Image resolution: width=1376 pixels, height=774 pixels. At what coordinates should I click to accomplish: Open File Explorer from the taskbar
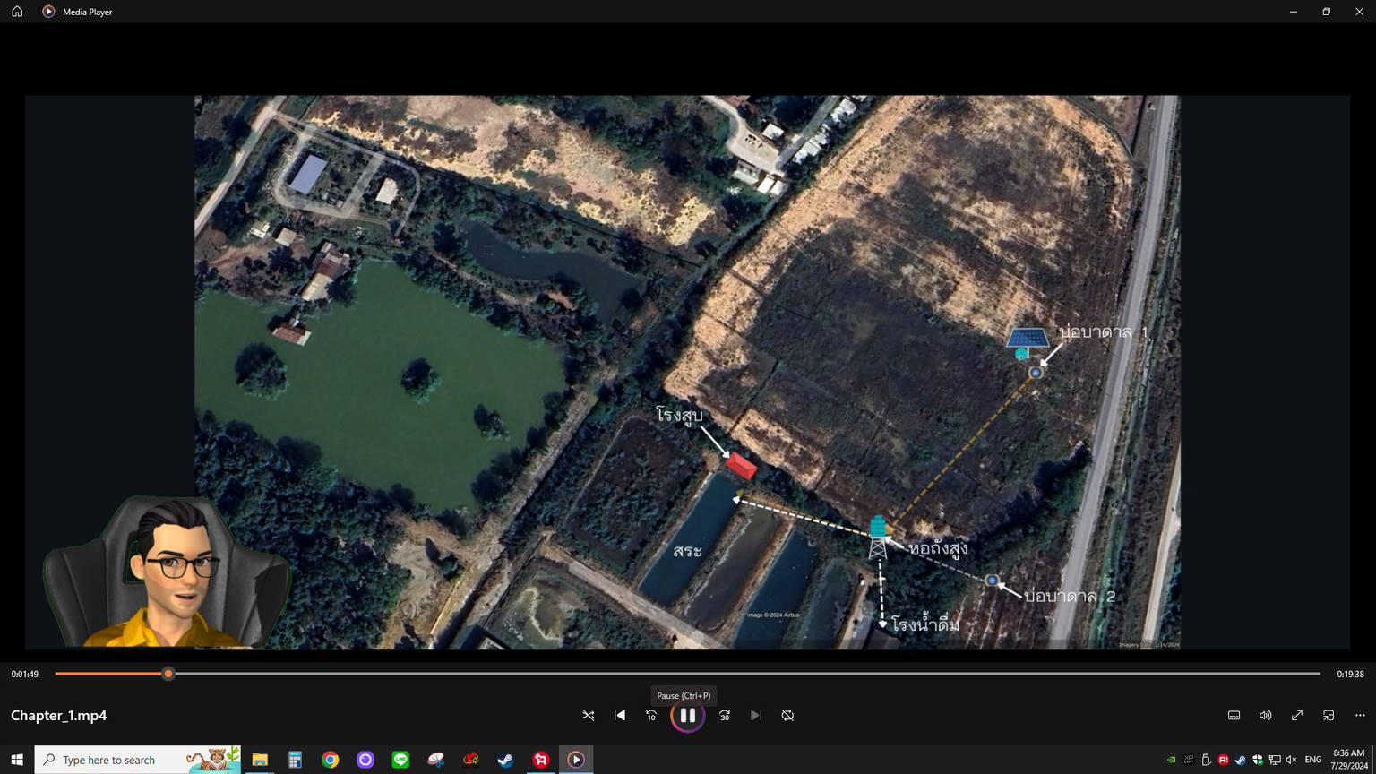260,760
